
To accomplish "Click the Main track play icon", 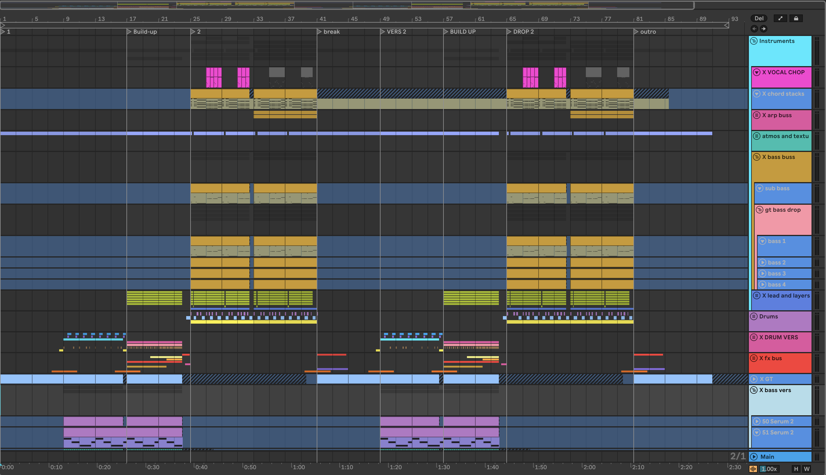I will pyautogui.click(x=753, y=456).
